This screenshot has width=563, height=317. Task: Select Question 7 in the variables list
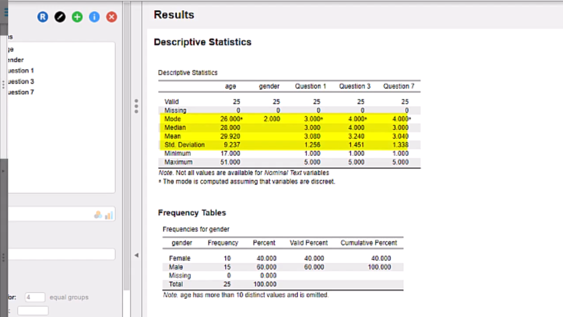21,92
